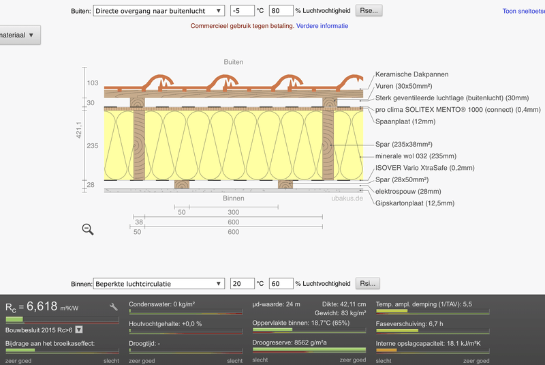This screenshot has width=545, height=365.
Task: Click the ISOVER Vario XtraSafe layer label
Action: pos(424,167)
